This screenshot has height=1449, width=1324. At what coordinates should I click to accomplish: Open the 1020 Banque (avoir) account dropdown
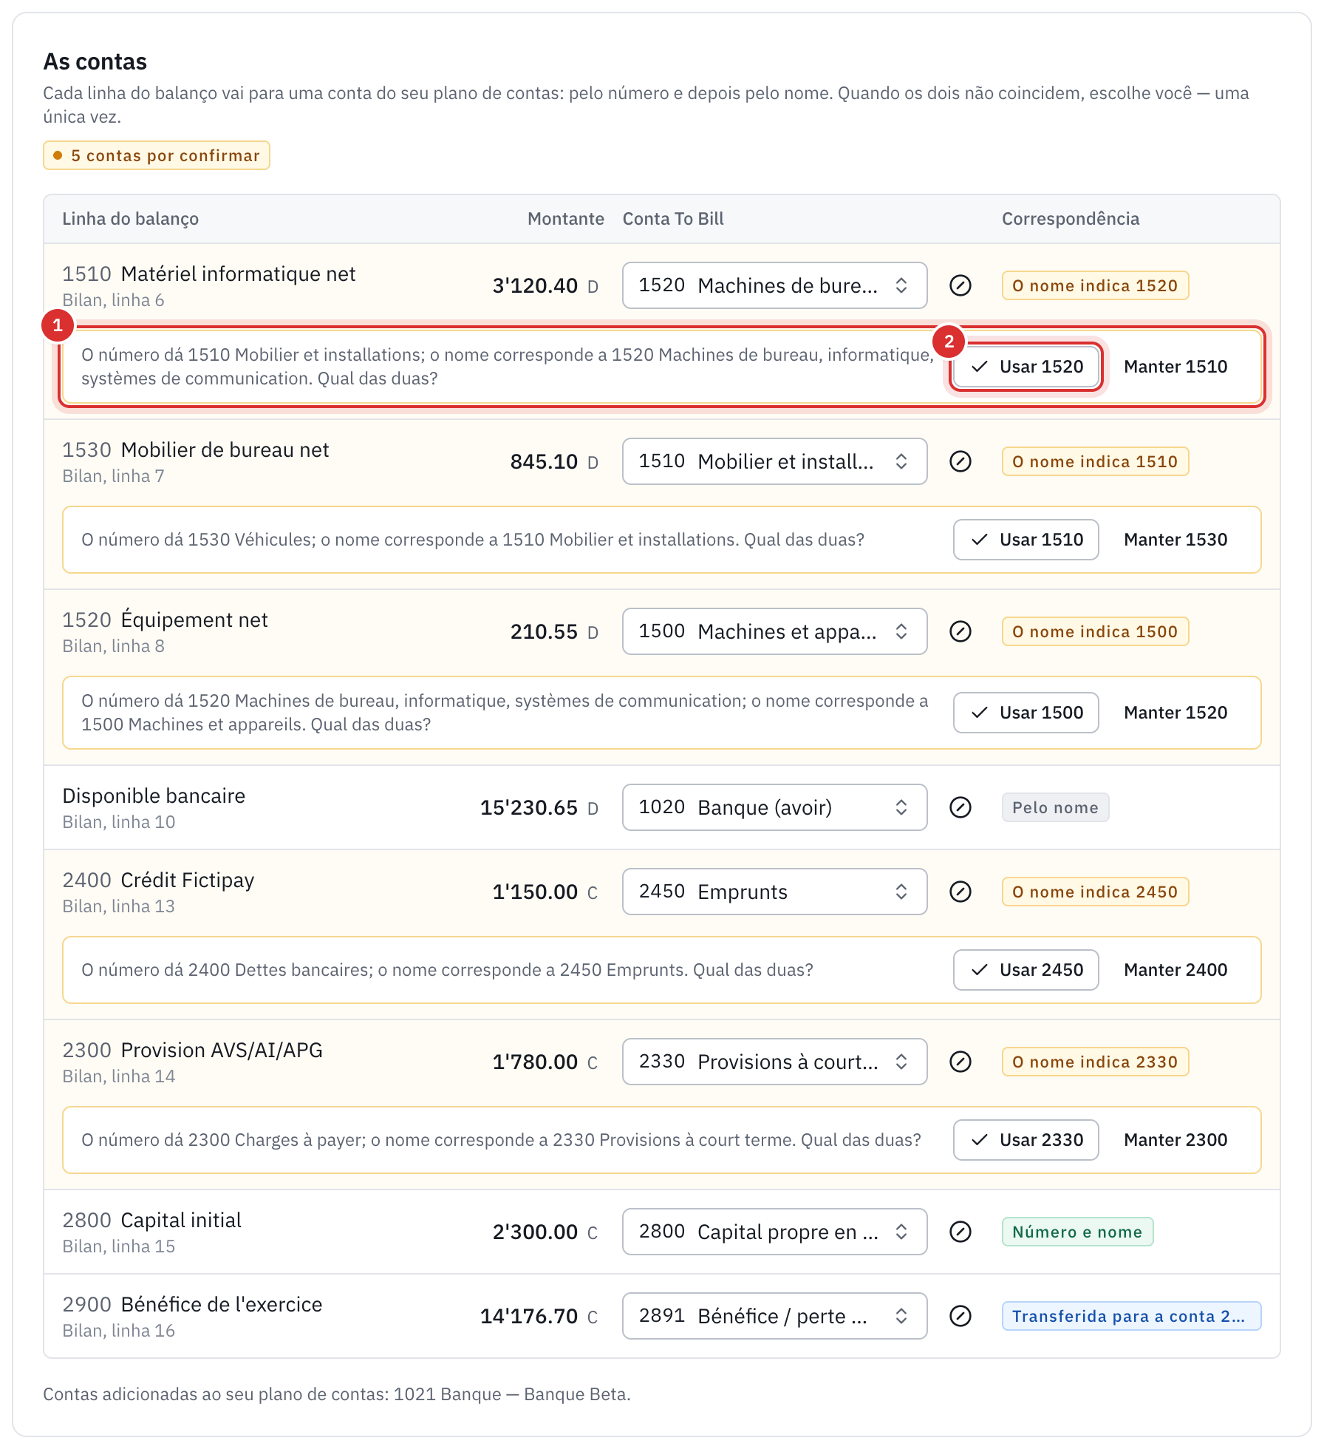click(x=774, y=807)
